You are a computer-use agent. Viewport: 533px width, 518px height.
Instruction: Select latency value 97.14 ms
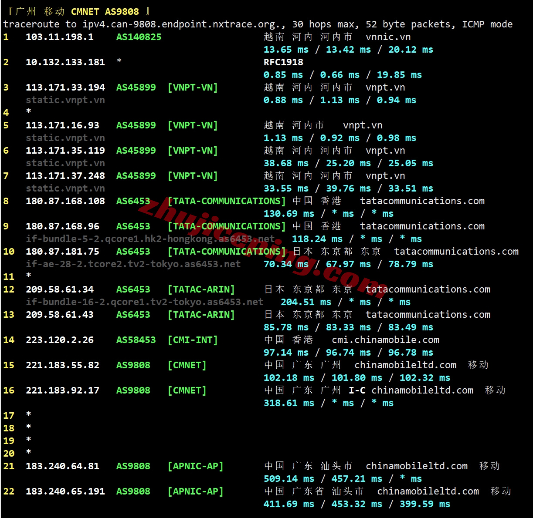[286, 353]
